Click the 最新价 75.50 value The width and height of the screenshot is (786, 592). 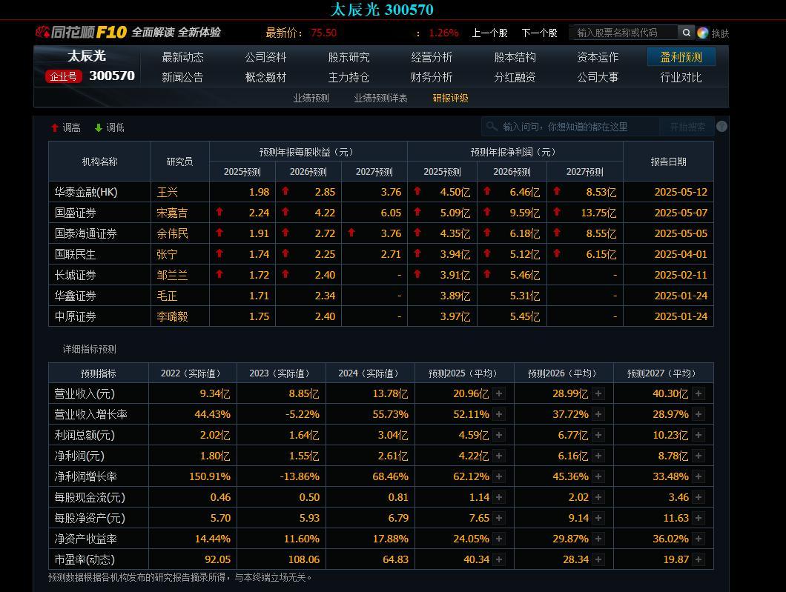pos(324,33)
